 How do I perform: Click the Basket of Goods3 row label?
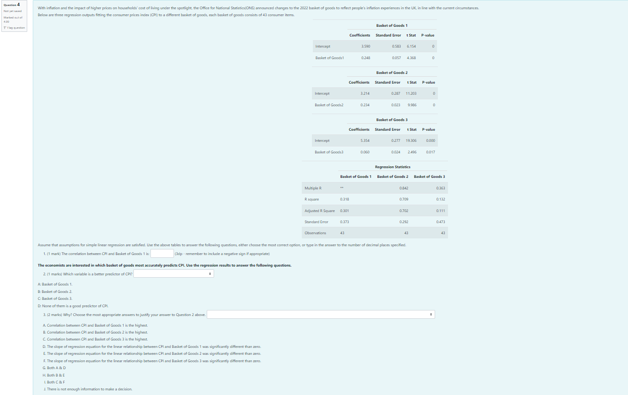pyautogui.click(x=329, y=152)
